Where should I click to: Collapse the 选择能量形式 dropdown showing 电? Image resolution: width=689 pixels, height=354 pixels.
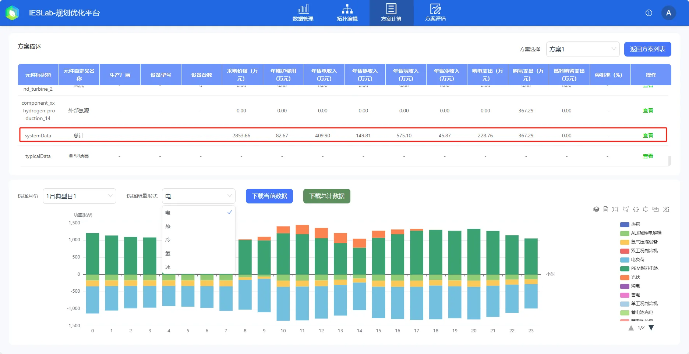(199, 196)
